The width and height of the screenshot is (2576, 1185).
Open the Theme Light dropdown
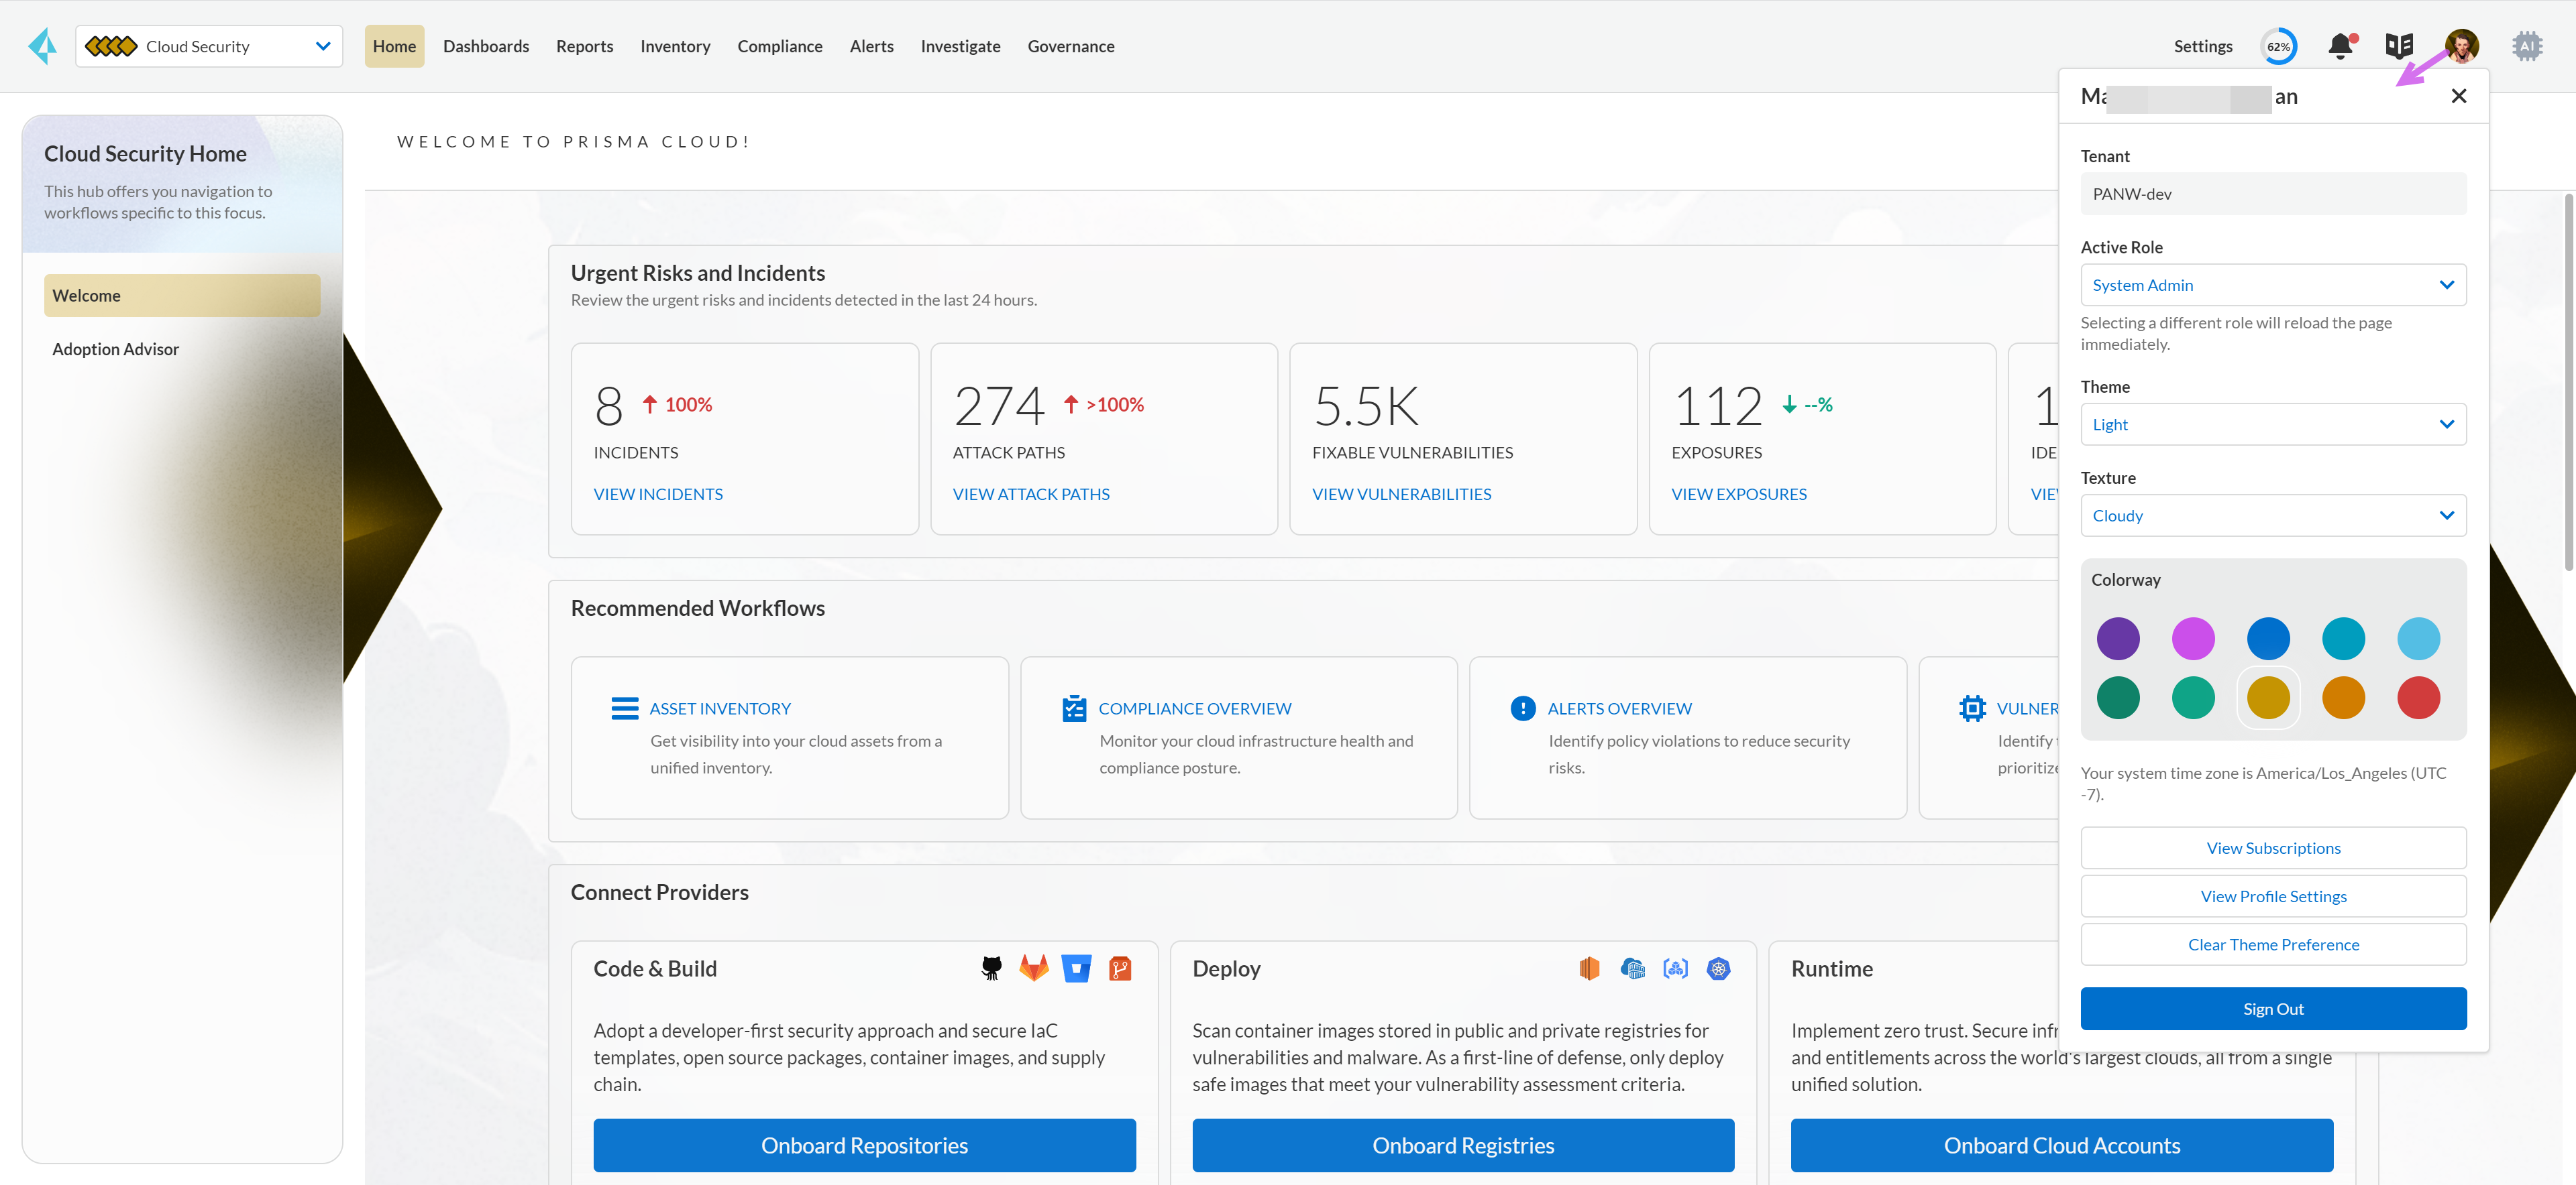click(x=2273, y=425)
